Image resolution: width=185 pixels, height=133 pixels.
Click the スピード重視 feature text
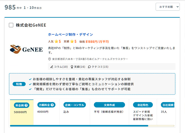coord(142,112)
